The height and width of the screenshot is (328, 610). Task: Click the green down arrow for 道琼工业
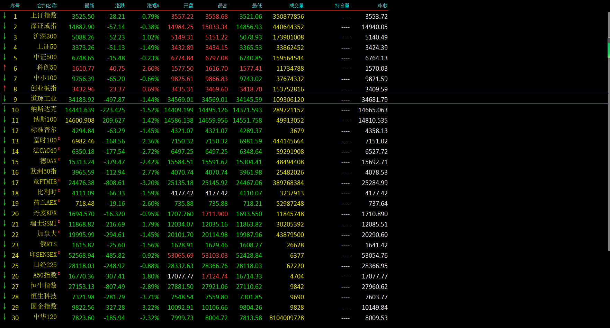(x=5, y=98)
